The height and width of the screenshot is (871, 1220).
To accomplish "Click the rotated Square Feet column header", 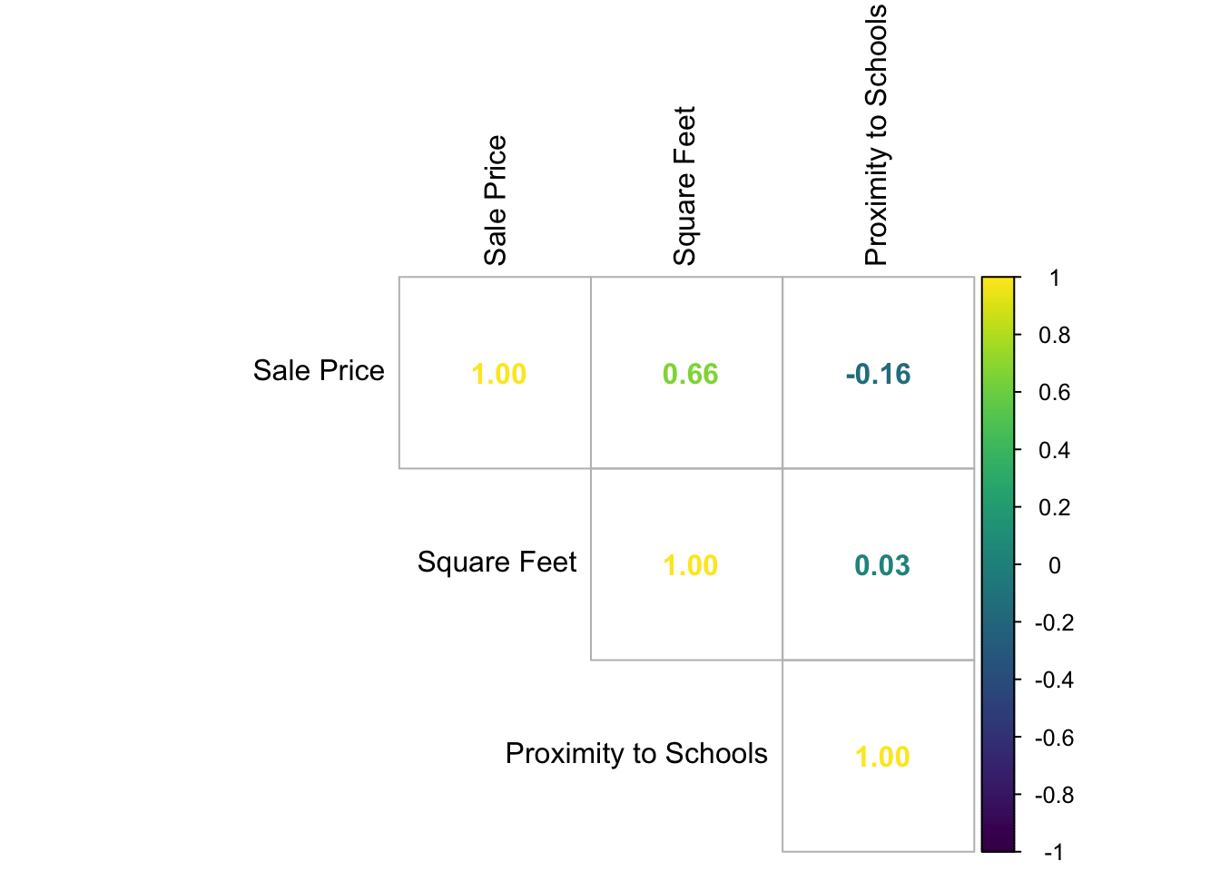I will click(684, 186).
